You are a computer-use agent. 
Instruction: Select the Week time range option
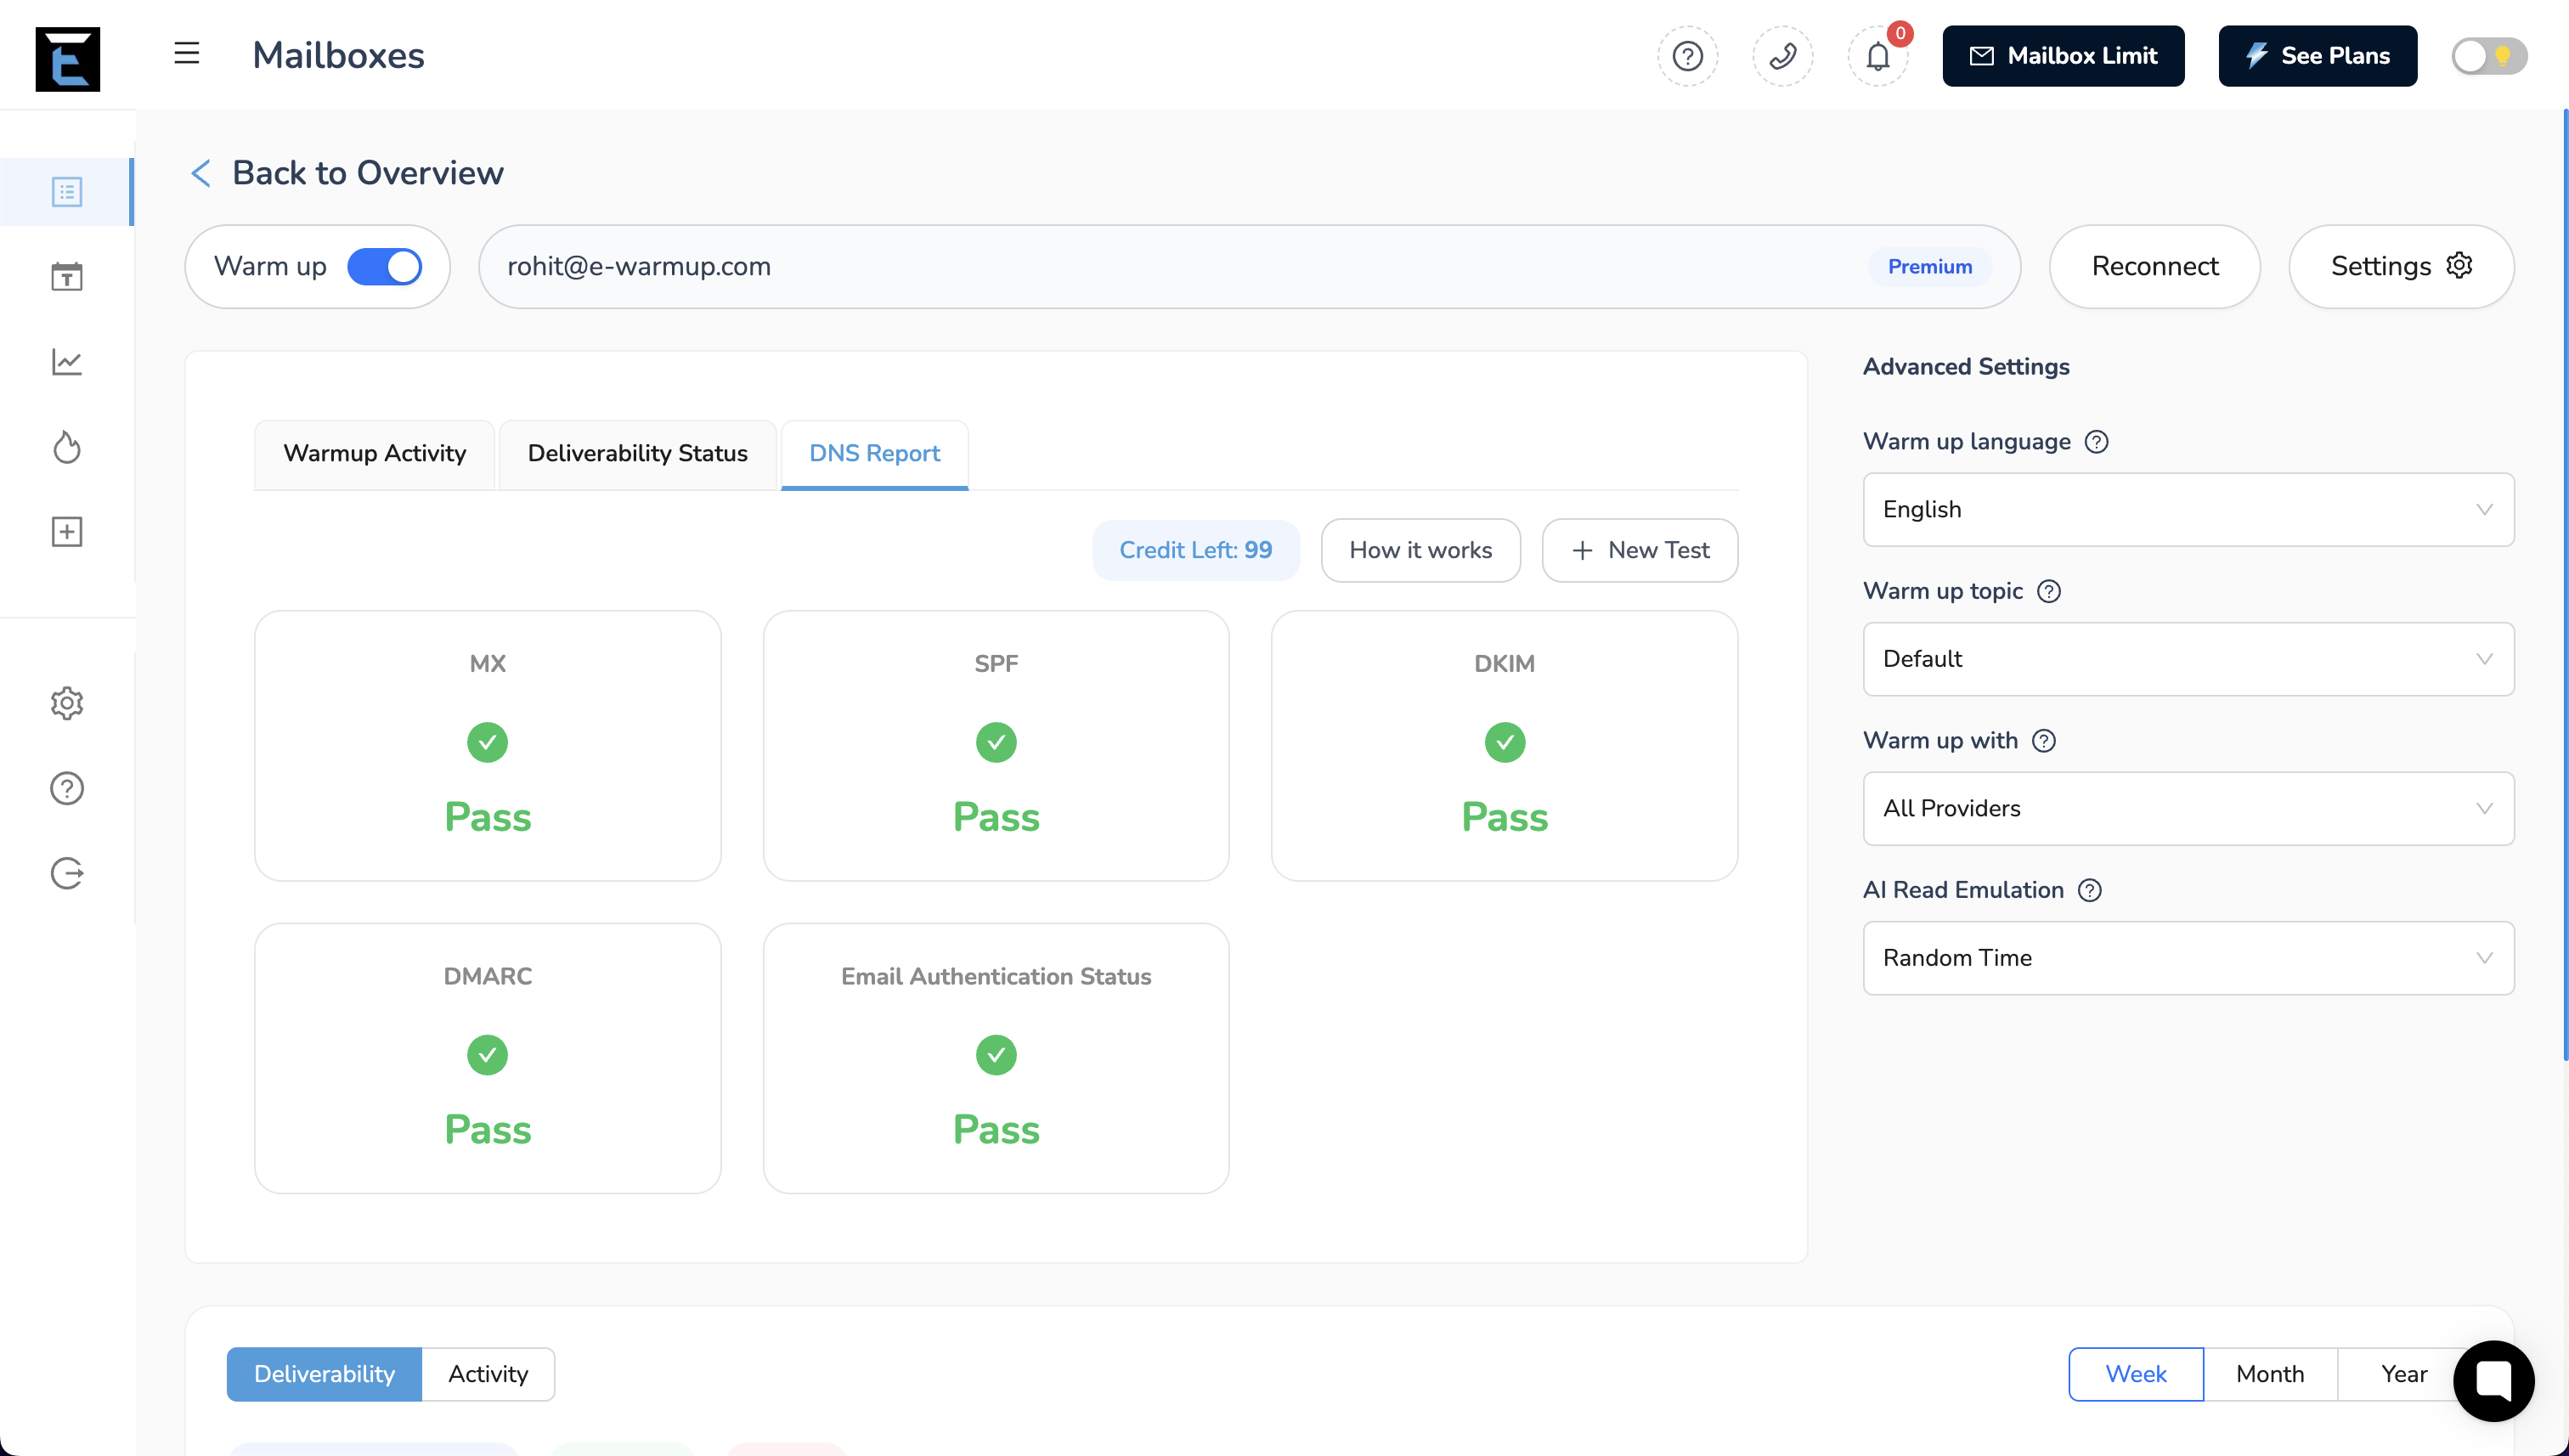2135,1374
